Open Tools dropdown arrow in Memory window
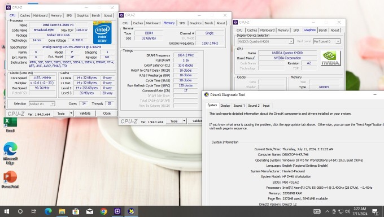This screenshot has width=384, height=217. (x=184, y=121)
